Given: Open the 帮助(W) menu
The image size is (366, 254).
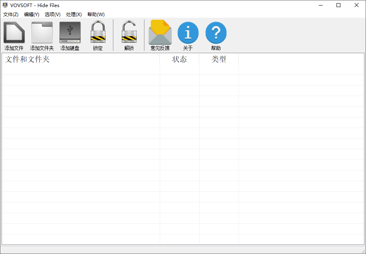Looking at the screenshot, I should pos(95,14).
